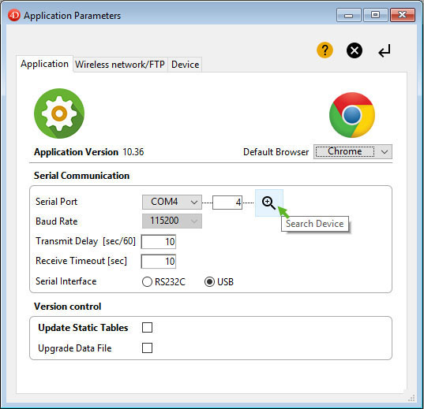Click the yellow help question mark icon

(x=325, y=50)
